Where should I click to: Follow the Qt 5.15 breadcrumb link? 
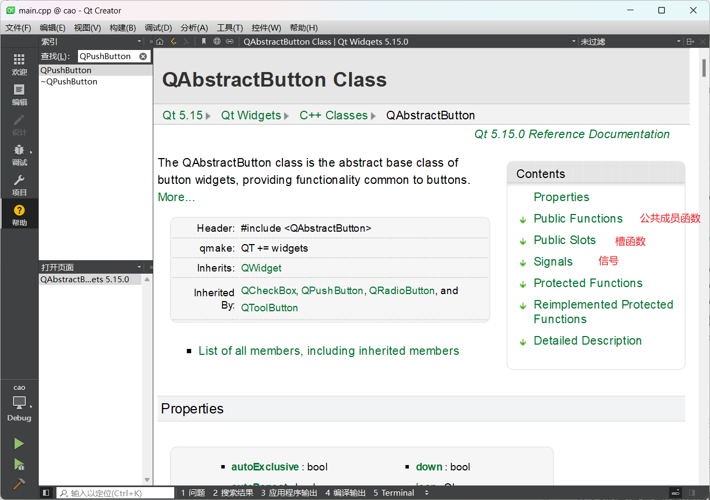(x=183, y=115)
